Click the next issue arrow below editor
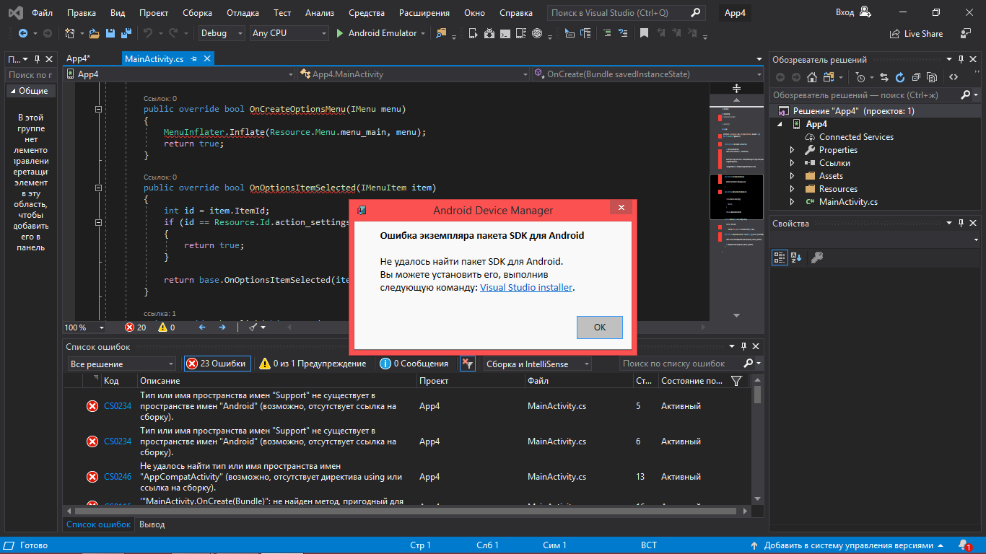Image resolution: width=986 pixels, height=554 pixels. pyautogui.click(x=222, y=327)
